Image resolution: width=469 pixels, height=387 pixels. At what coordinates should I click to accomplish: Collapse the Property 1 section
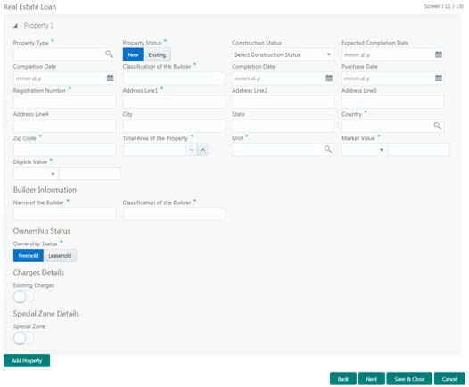tap(15, 26)
